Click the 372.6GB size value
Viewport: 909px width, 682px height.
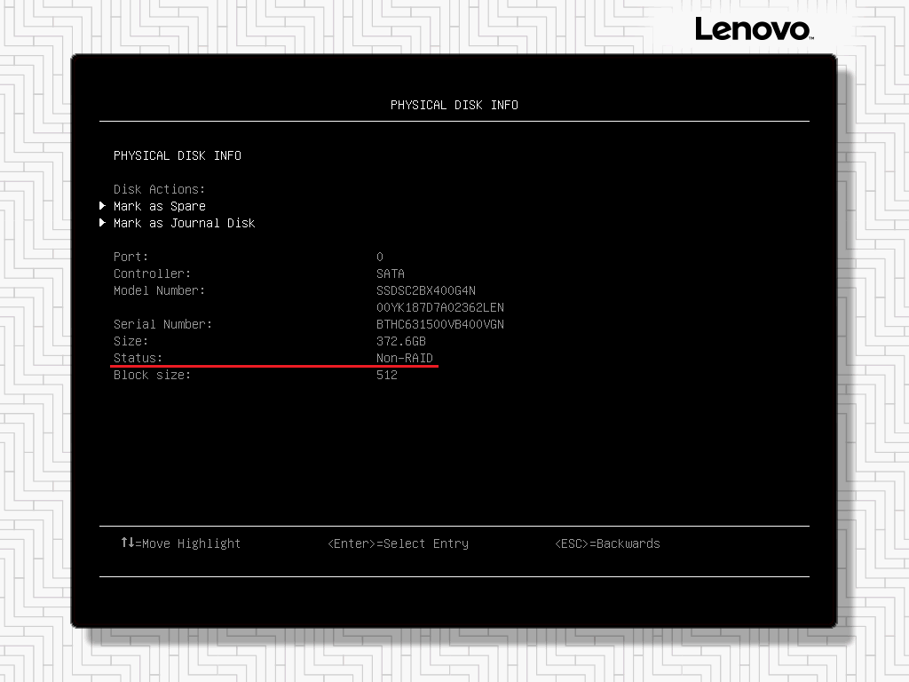click(401, 341)
